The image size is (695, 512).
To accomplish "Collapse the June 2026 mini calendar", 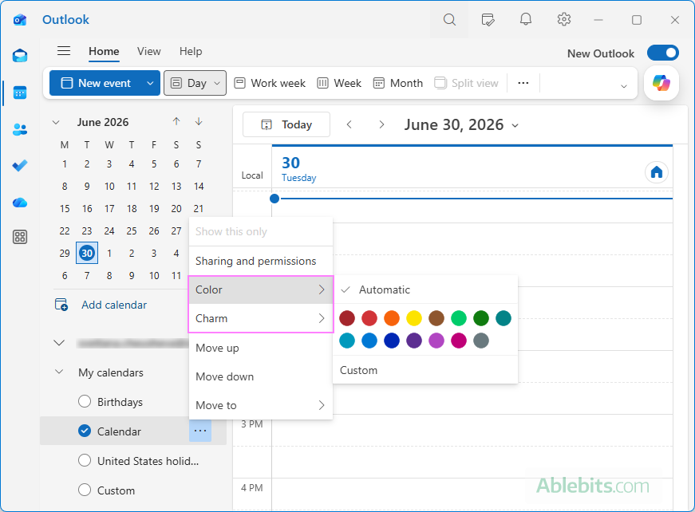I will 56,122.
